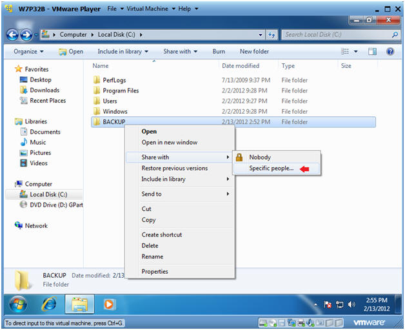Refresh the Local Disk (C:) listing
Viewport: 405px width, 330px height.
[272, 35]
